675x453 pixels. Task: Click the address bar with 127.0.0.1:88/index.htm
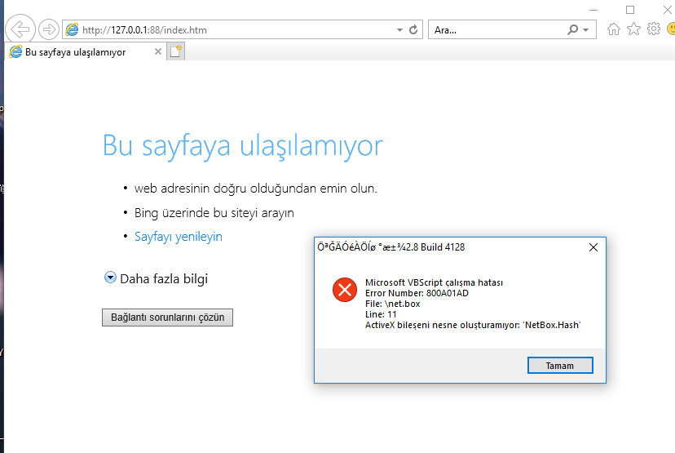[x=242, y=29]
